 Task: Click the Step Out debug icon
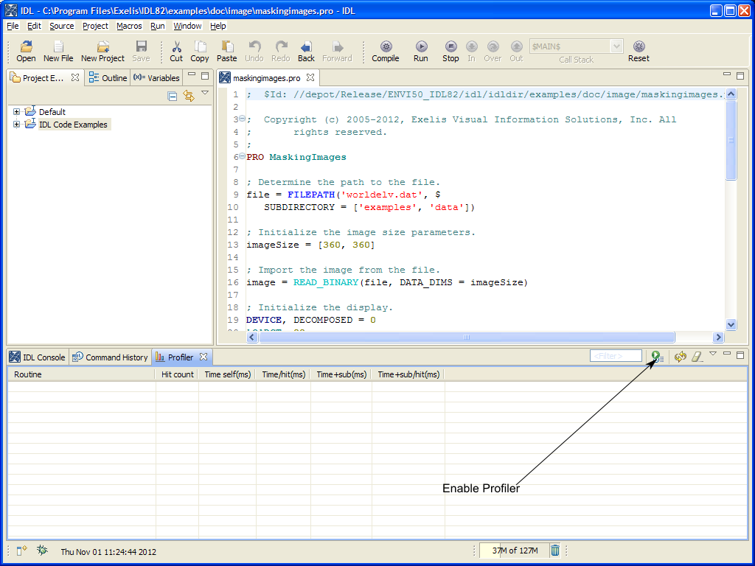(516, 52)
